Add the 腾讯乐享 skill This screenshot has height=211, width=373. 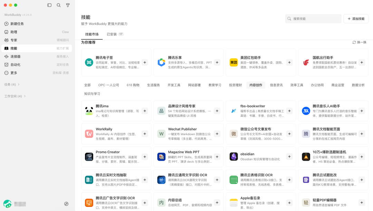(x=217, y=62)
